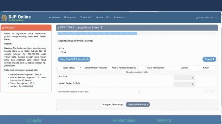Click the Tambah button
Viewport: 222px width, 124px height.
click(209, 59)
